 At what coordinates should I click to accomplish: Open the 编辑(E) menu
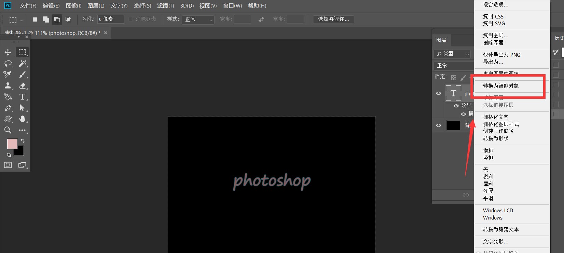[x=51, y=6]
